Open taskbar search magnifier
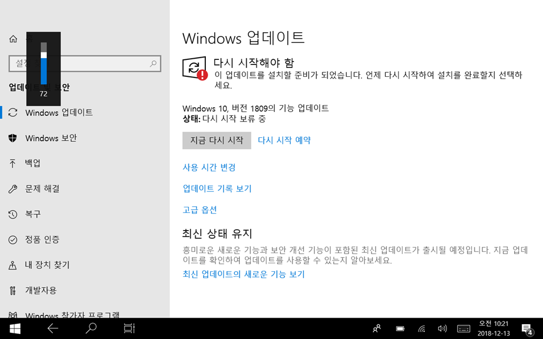The image size is (543, 339). click(91, 328)
